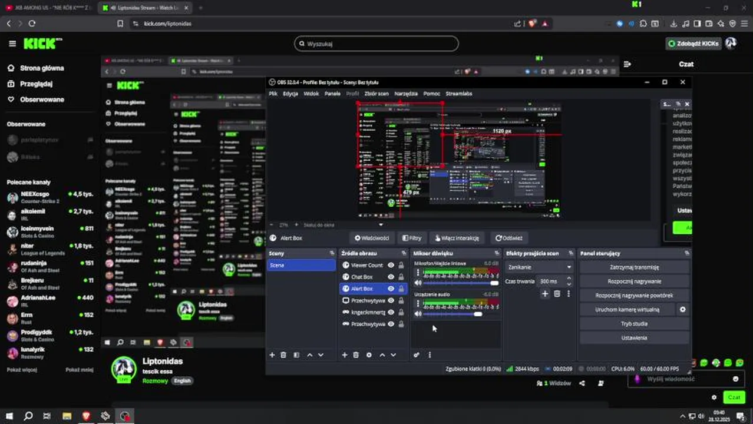The image size is (753, 424).
Task: Click the browser reload button
Action: (32, 24)
